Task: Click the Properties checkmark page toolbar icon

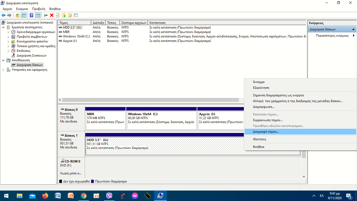Action: (58, 15)
